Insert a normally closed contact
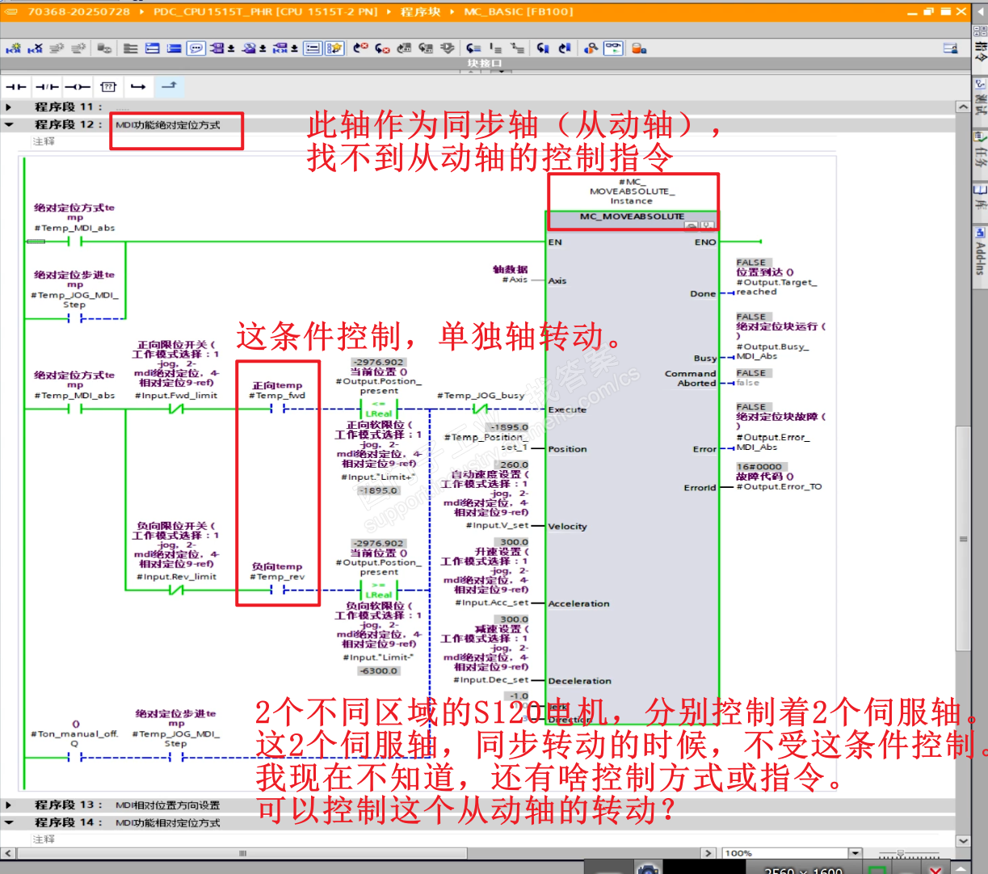 tap(47, 86)
